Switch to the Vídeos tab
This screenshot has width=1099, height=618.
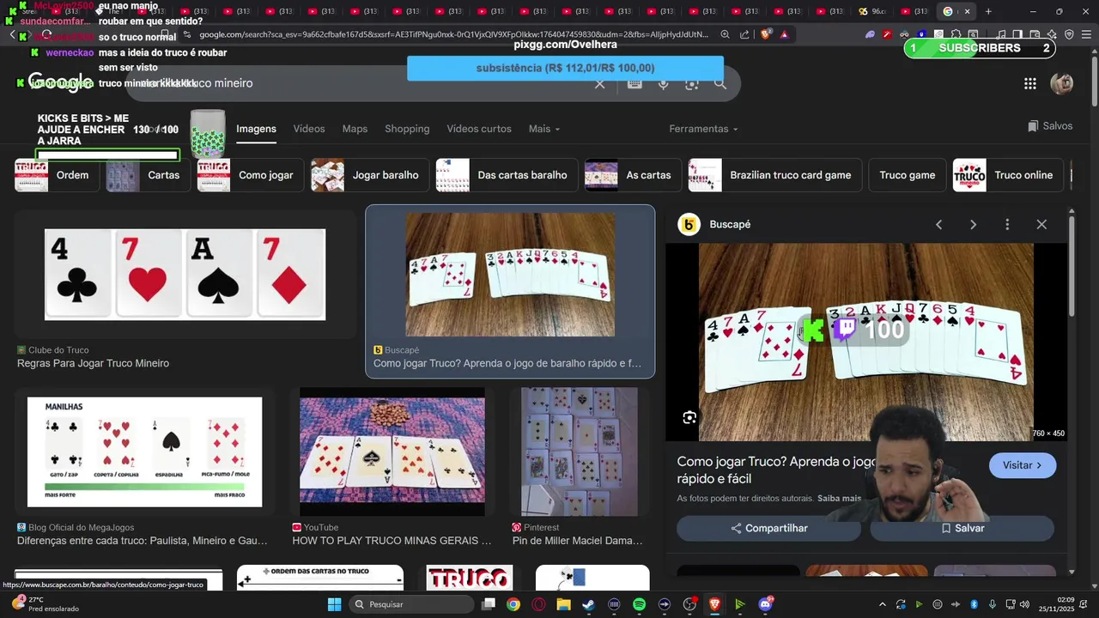click(x=309, y=129)
